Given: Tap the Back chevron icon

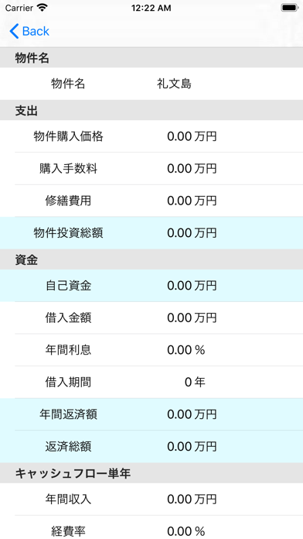Looking at the screenshot, I should click(x=14, y=31).
